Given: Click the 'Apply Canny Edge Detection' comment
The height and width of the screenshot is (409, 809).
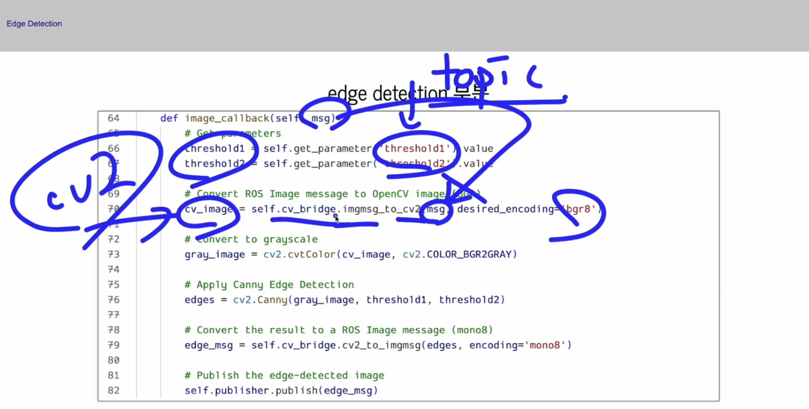Looking at the screenshot, I should point(269,285).
